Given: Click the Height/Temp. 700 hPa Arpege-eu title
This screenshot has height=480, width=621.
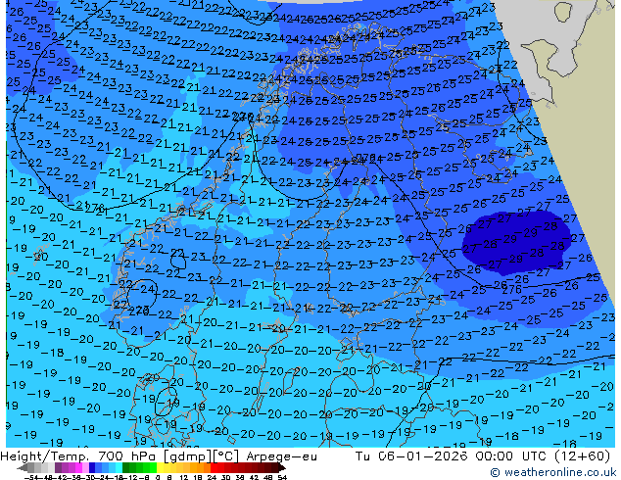Looking at the screenshot, I should tap(159, 456).
